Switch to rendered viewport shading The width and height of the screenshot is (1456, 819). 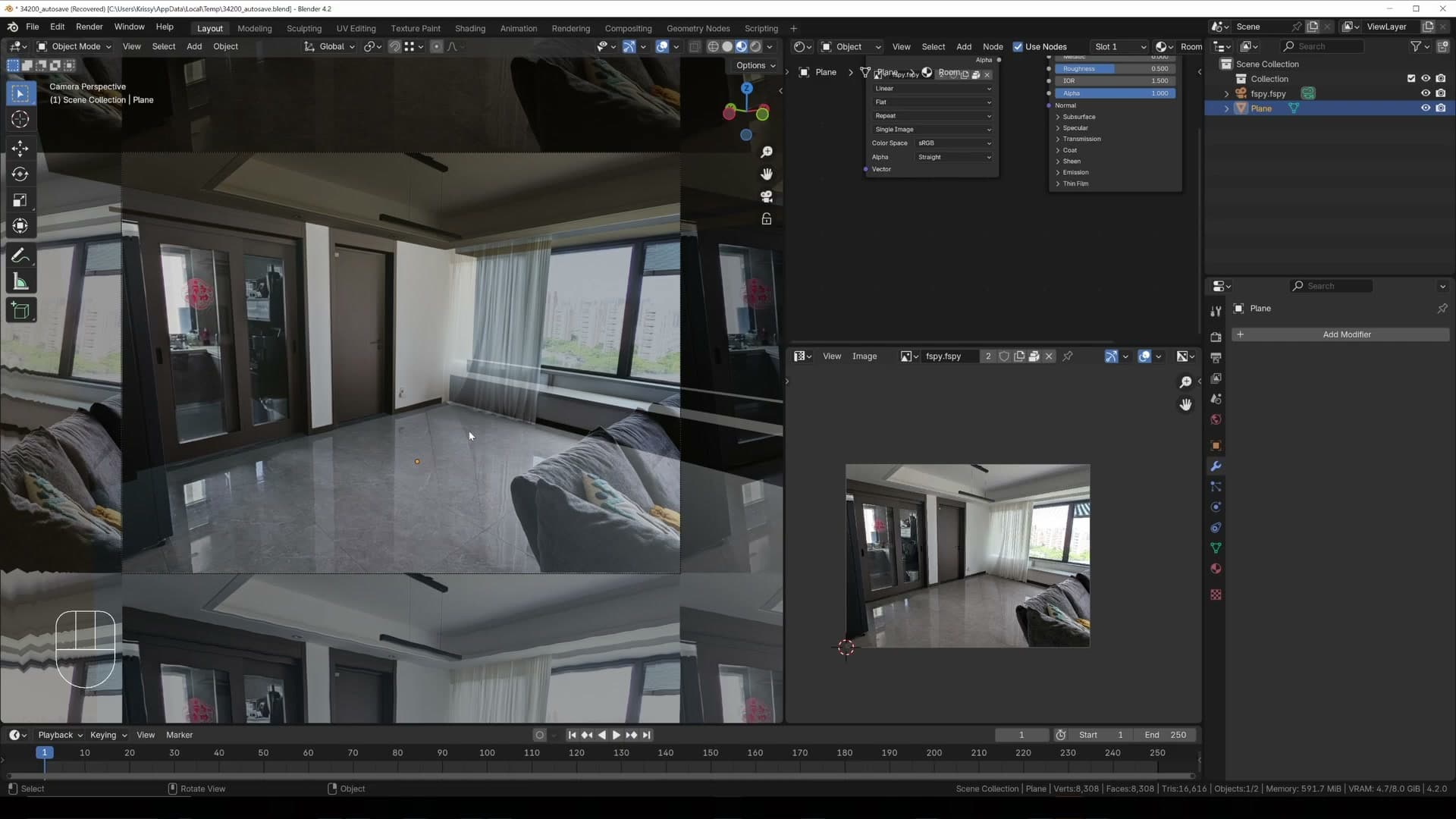point(755,47)
